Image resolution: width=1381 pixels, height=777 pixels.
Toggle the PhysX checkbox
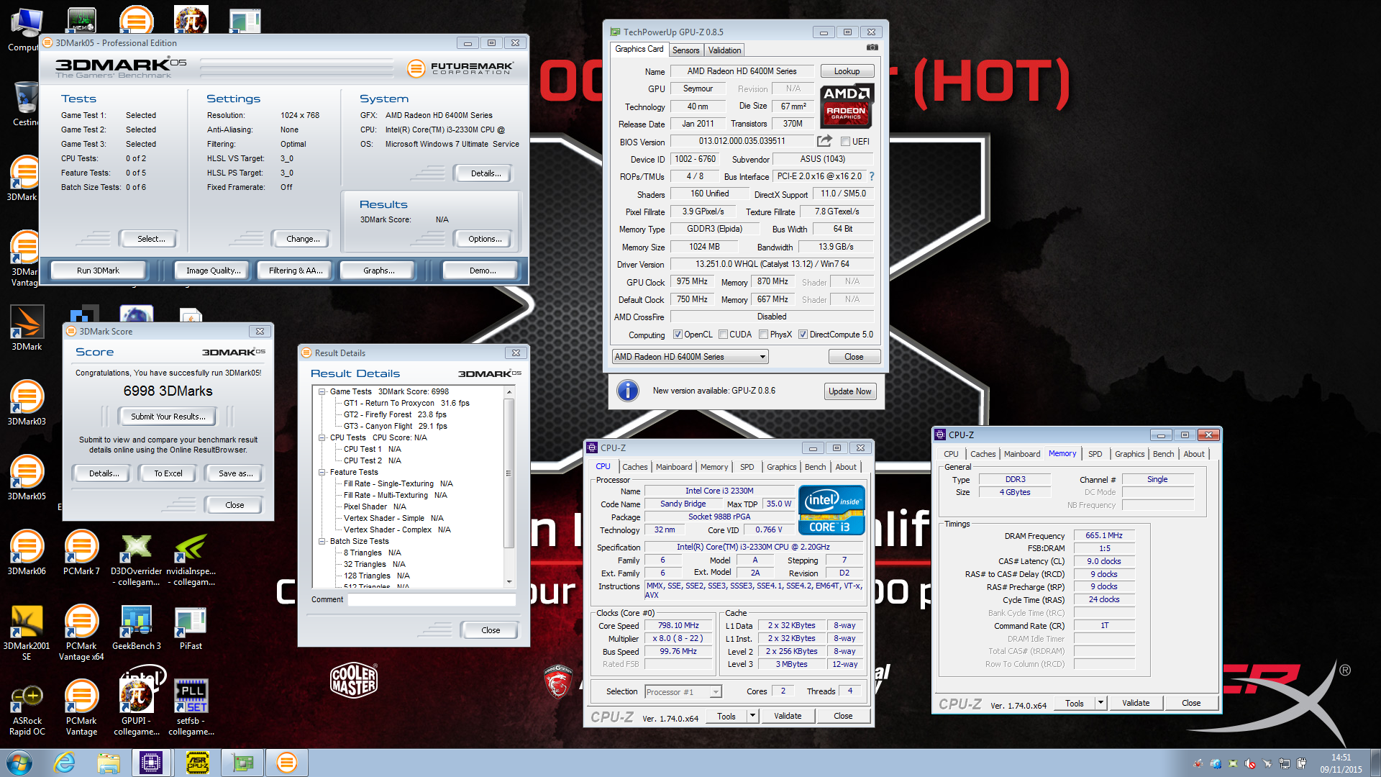pyautogui.click(x=763, y=335)
